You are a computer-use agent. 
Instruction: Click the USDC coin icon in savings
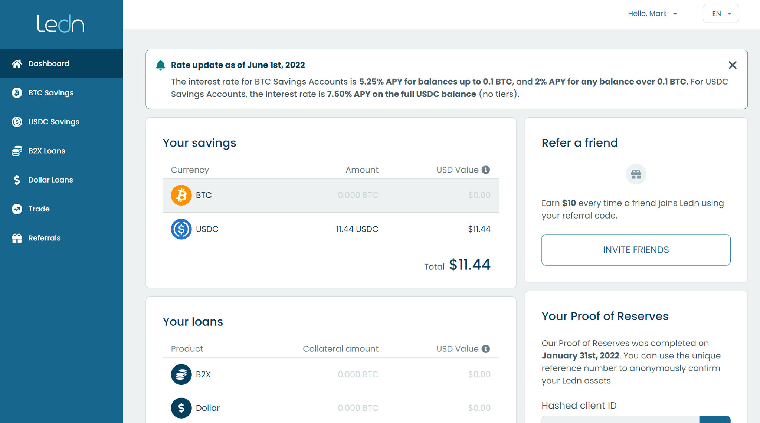(181, 229)
